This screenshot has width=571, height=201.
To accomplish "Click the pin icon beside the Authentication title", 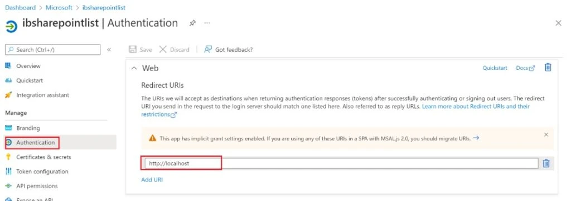I will tap(192, 23).
